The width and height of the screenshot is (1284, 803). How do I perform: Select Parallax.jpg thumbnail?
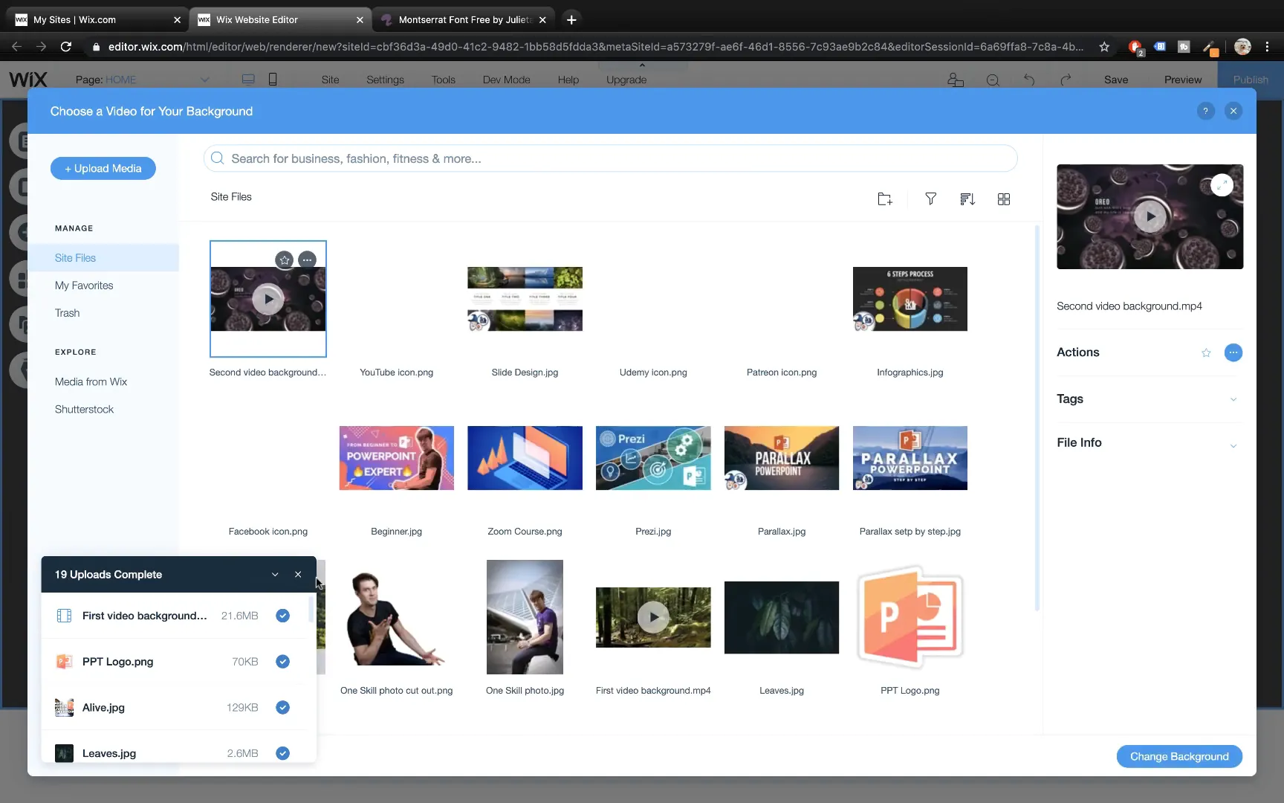782,458
